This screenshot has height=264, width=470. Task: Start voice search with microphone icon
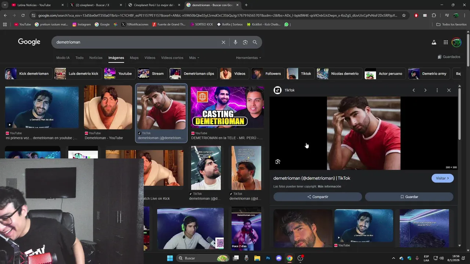(235, 42)
